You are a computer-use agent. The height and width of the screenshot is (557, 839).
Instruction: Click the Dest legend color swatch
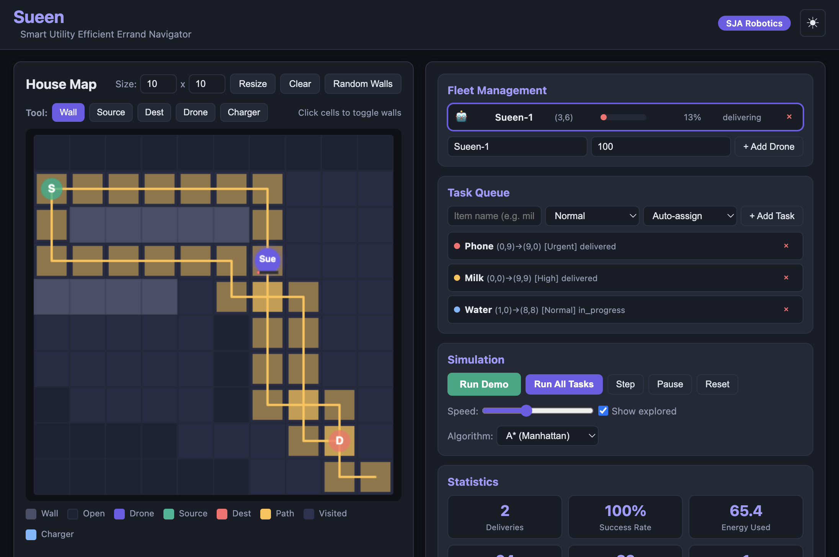click(222, 514)
